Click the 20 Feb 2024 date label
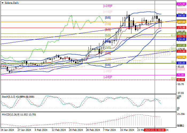 point(76,130)
